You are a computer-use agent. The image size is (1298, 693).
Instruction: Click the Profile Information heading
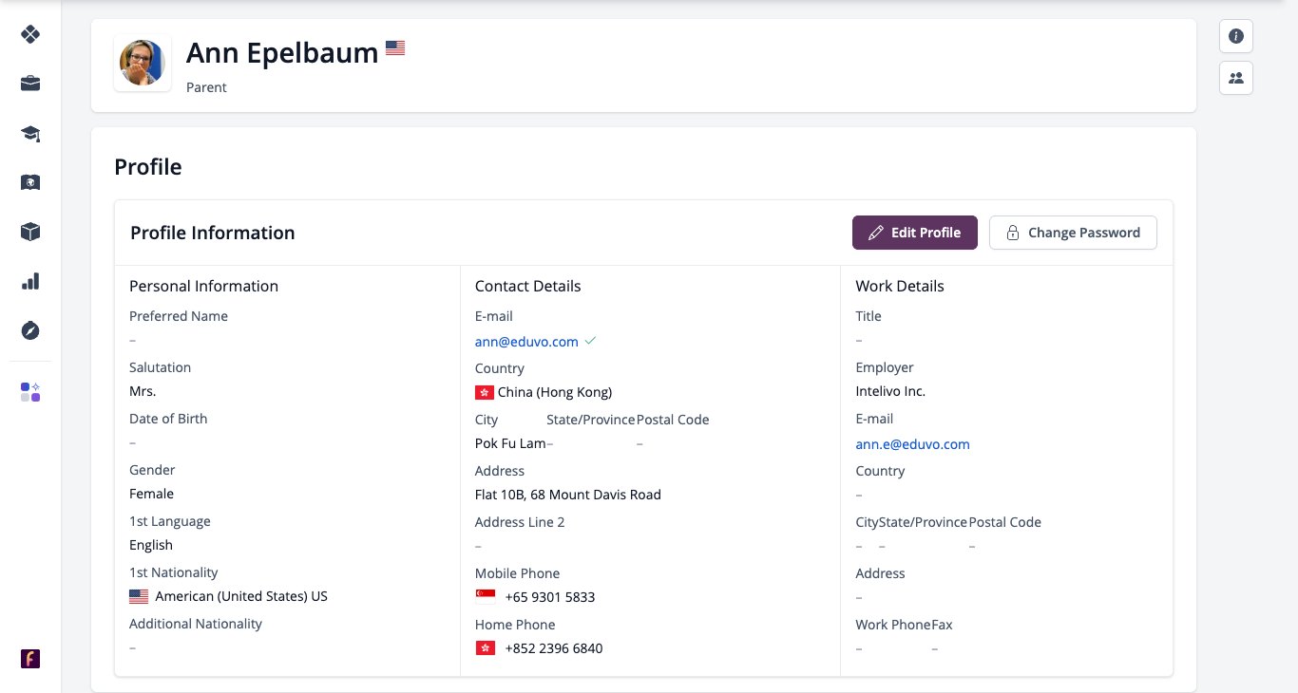pos(213,233)
